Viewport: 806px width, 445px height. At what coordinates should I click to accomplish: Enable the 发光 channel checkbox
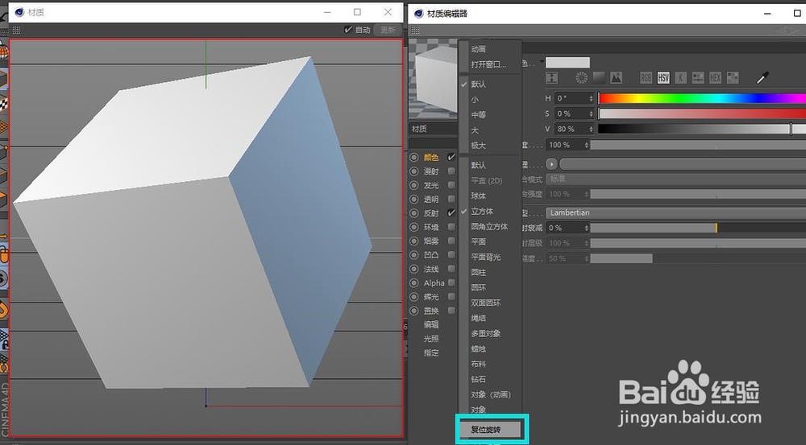pos(451,185)
